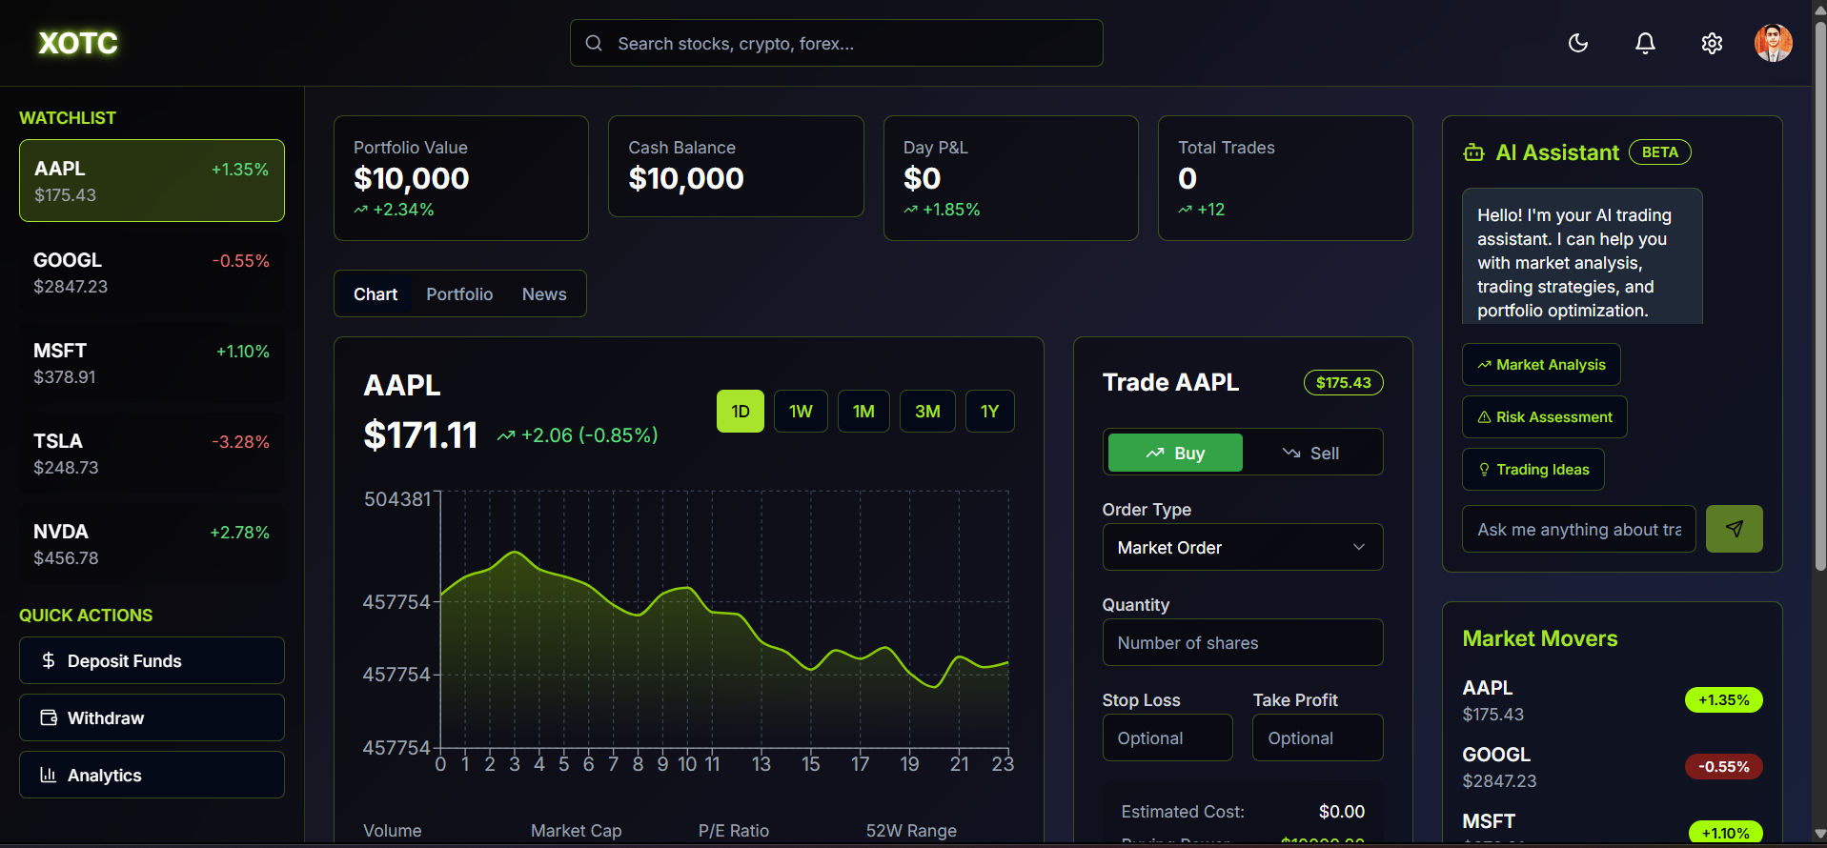Image resolution: width=1827 pixels, height=848 pixels.
Task: Click the Day P&L +1.85% trend icon
Action: click(x=911, y=210)
